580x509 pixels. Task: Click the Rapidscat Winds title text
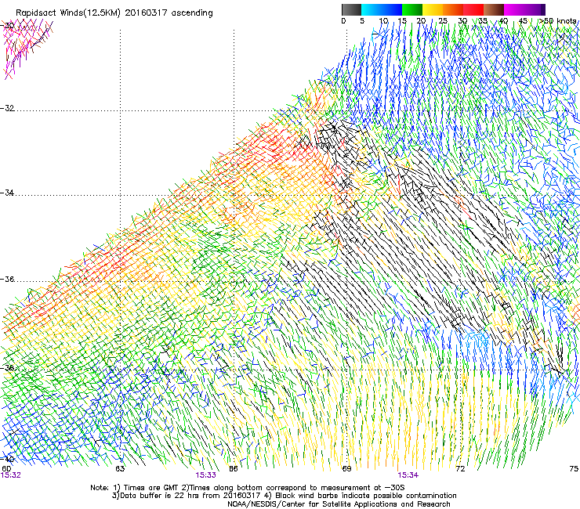pyautogui.click(x=114, y=13)
